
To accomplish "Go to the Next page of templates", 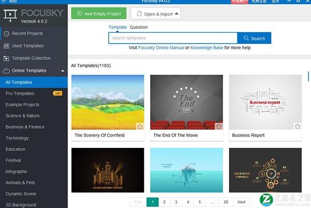I will 241,202.
